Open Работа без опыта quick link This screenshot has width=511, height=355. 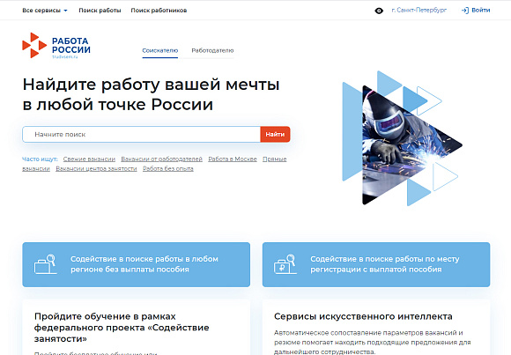pos(168,168)
